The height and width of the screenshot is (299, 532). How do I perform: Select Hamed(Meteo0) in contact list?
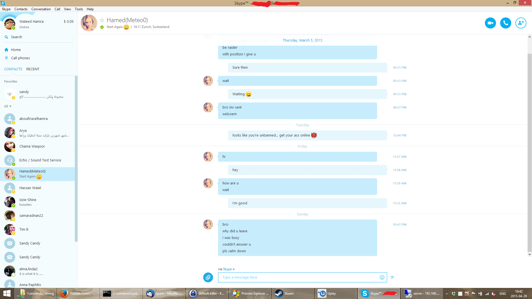click(37, 174)
